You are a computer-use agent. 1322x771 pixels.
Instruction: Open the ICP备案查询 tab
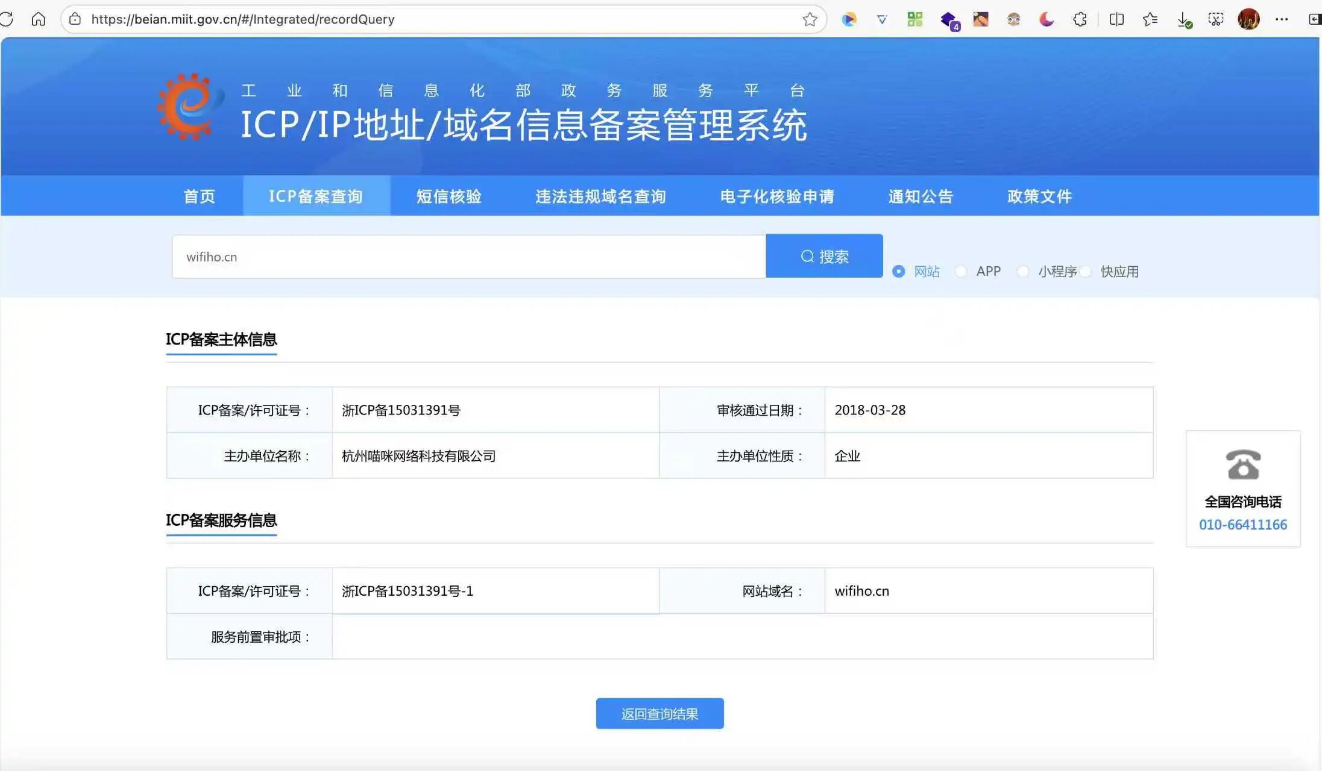click(x=316, y=196)
